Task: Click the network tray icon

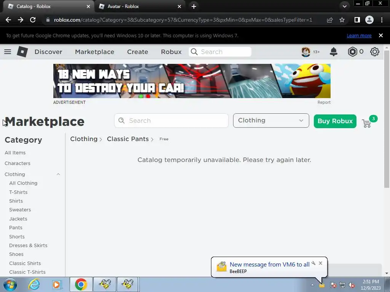Action: 342,285
